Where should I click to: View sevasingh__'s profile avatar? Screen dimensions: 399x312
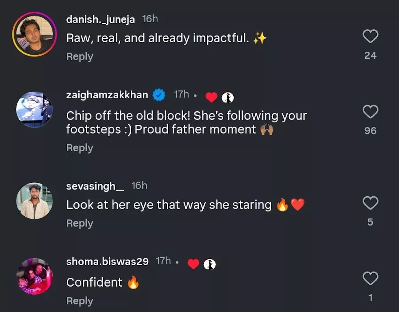tap(34, 201)
